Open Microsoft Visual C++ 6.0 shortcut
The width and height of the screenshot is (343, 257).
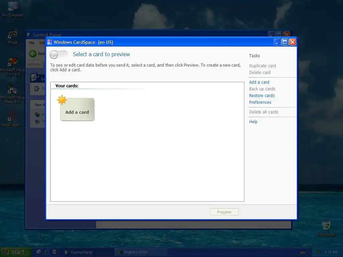[13, 67]
